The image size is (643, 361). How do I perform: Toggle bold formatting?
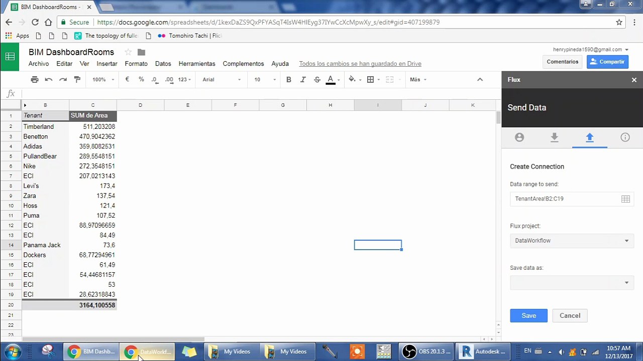[289, 79]
